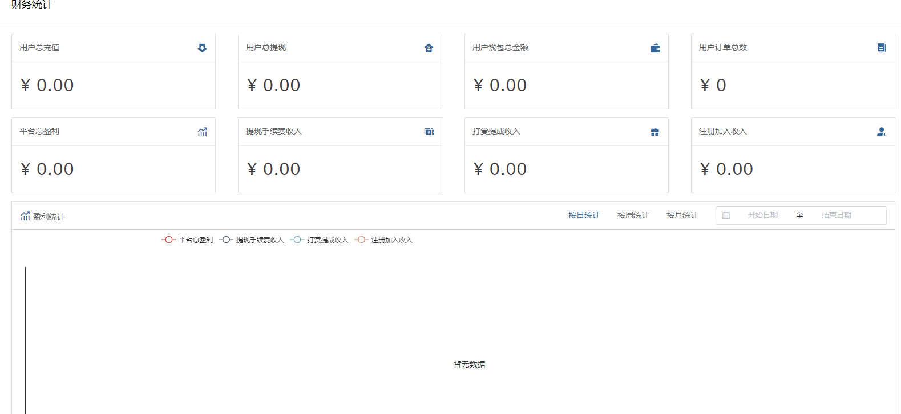Switch to 按周统计 view
901x414 pixels.
point(633,216)
